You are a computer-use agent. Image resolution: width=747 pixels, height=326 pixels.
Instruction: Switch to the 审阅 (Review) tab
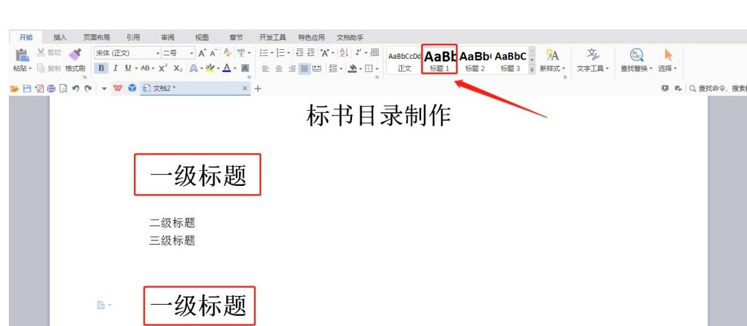pos(167,37)
